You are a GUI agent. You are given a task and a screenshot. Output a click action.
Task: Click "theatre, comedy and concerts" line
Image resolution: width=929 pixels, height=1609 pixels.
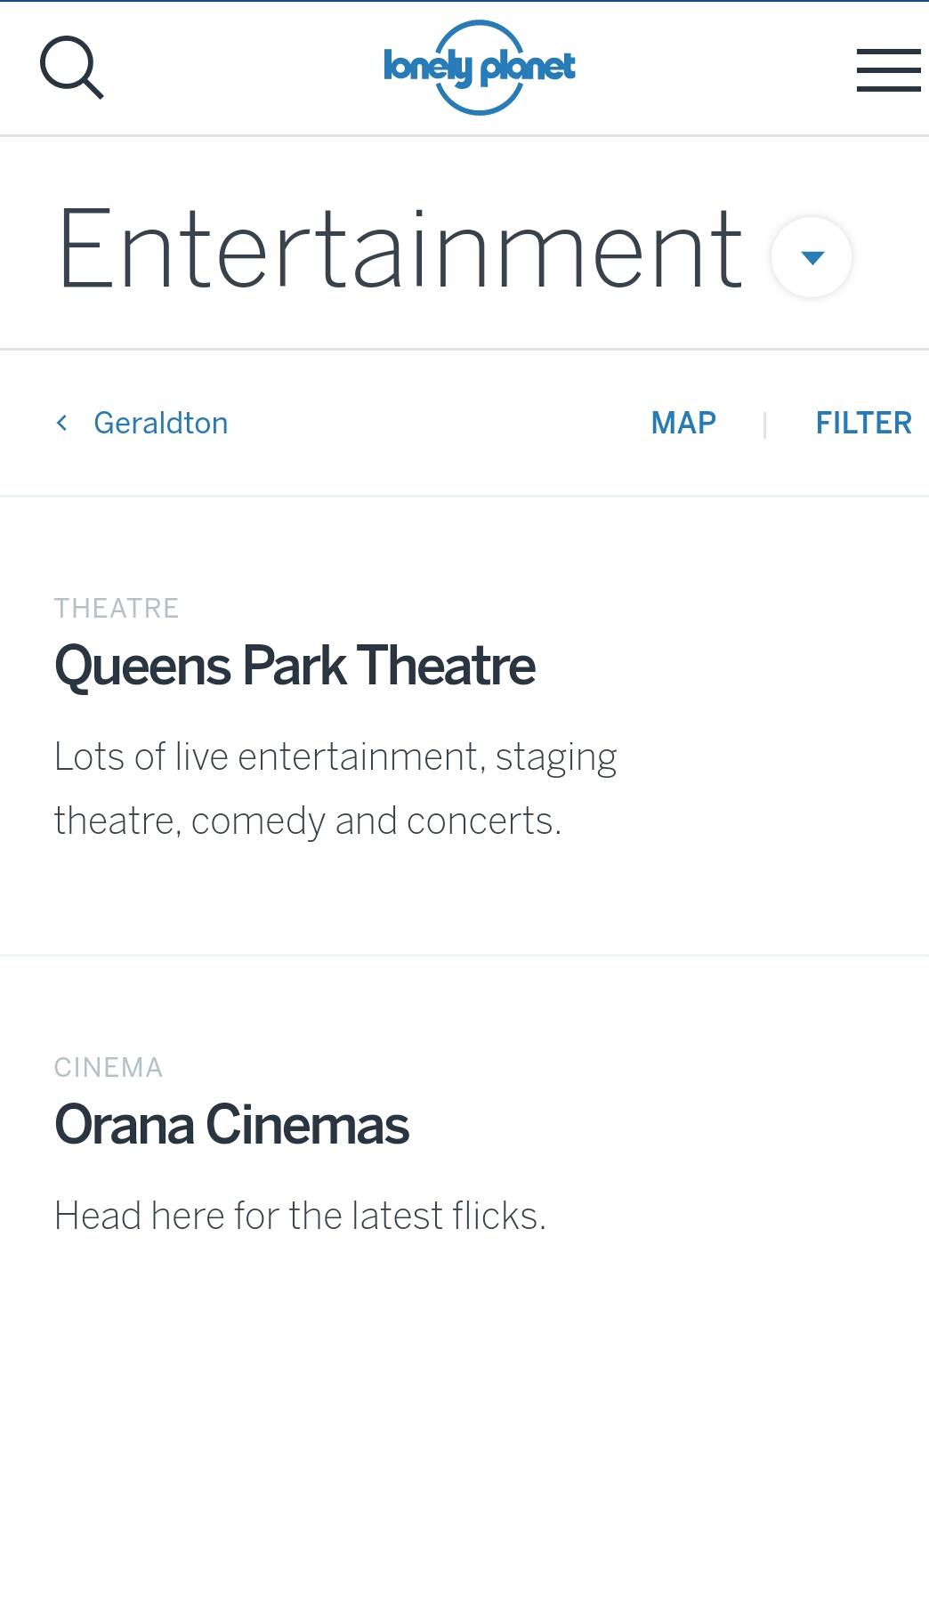(x=308, y=821)
